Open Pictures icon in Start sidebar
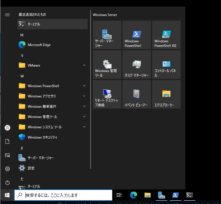221x204 pixels. (x=7, y=155)
